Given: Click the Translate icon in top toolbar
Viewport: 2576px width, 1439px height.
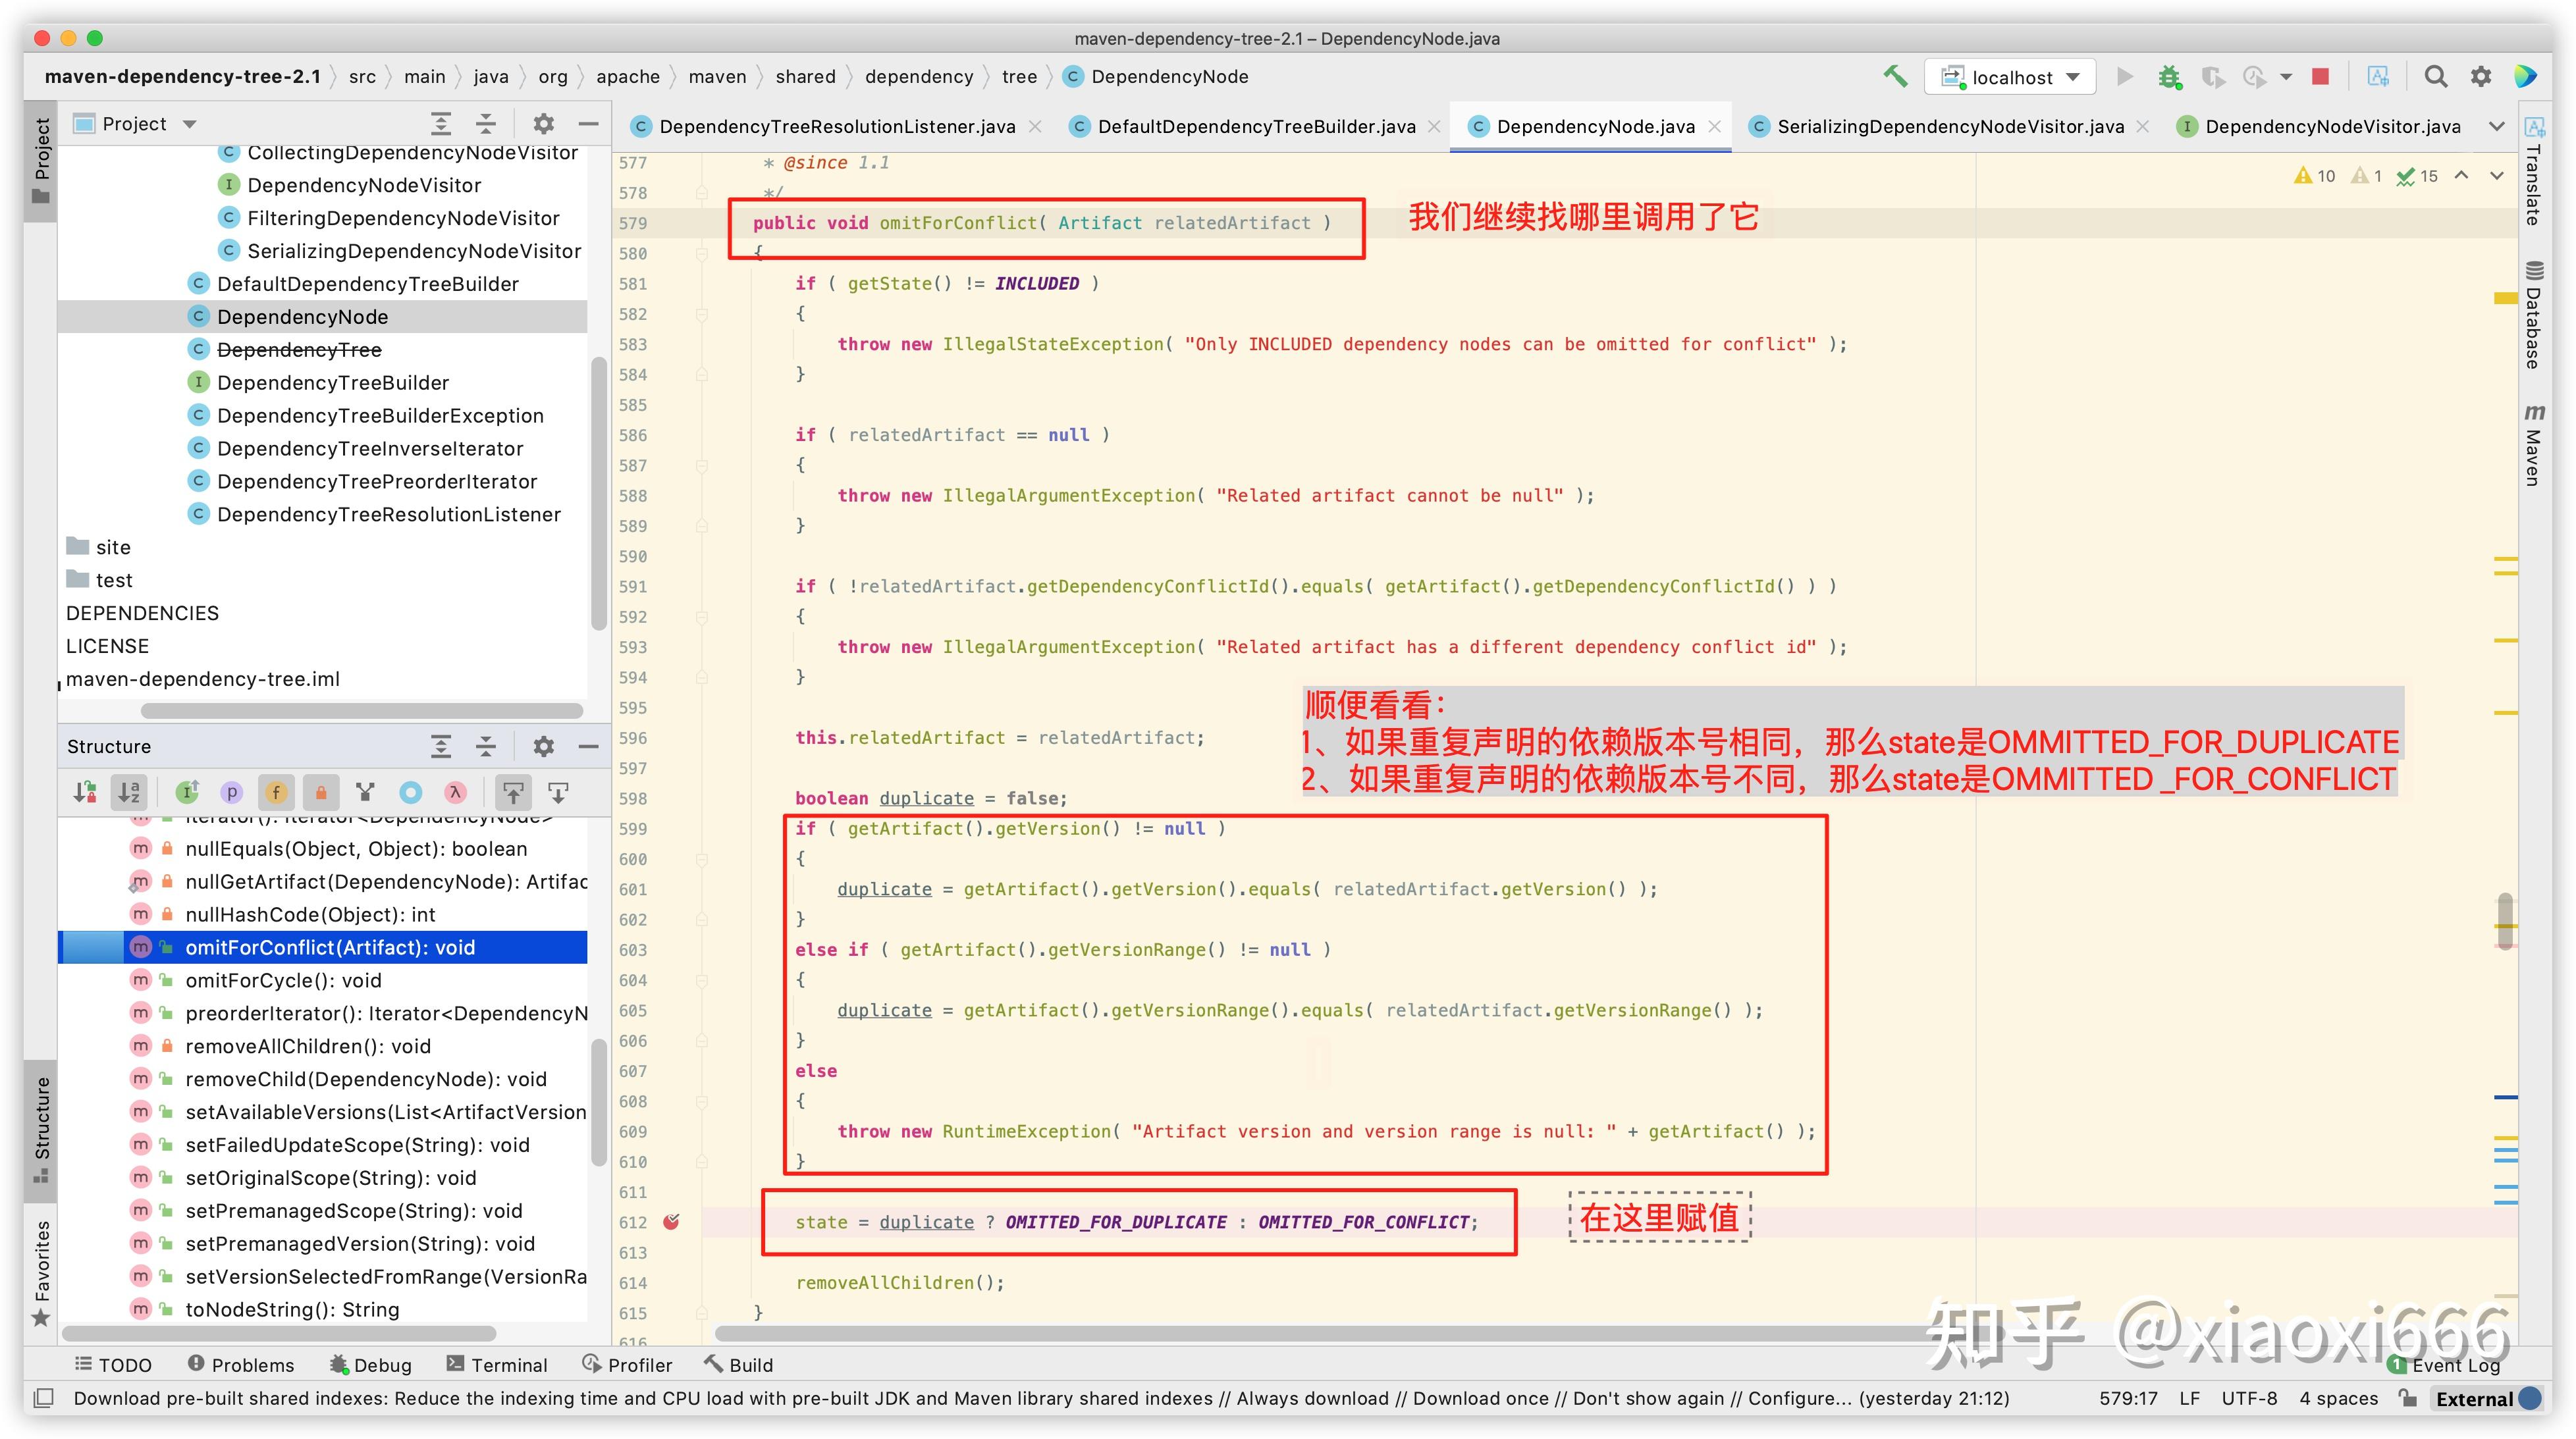Looking at the screenshot, I should (2378, 77).
